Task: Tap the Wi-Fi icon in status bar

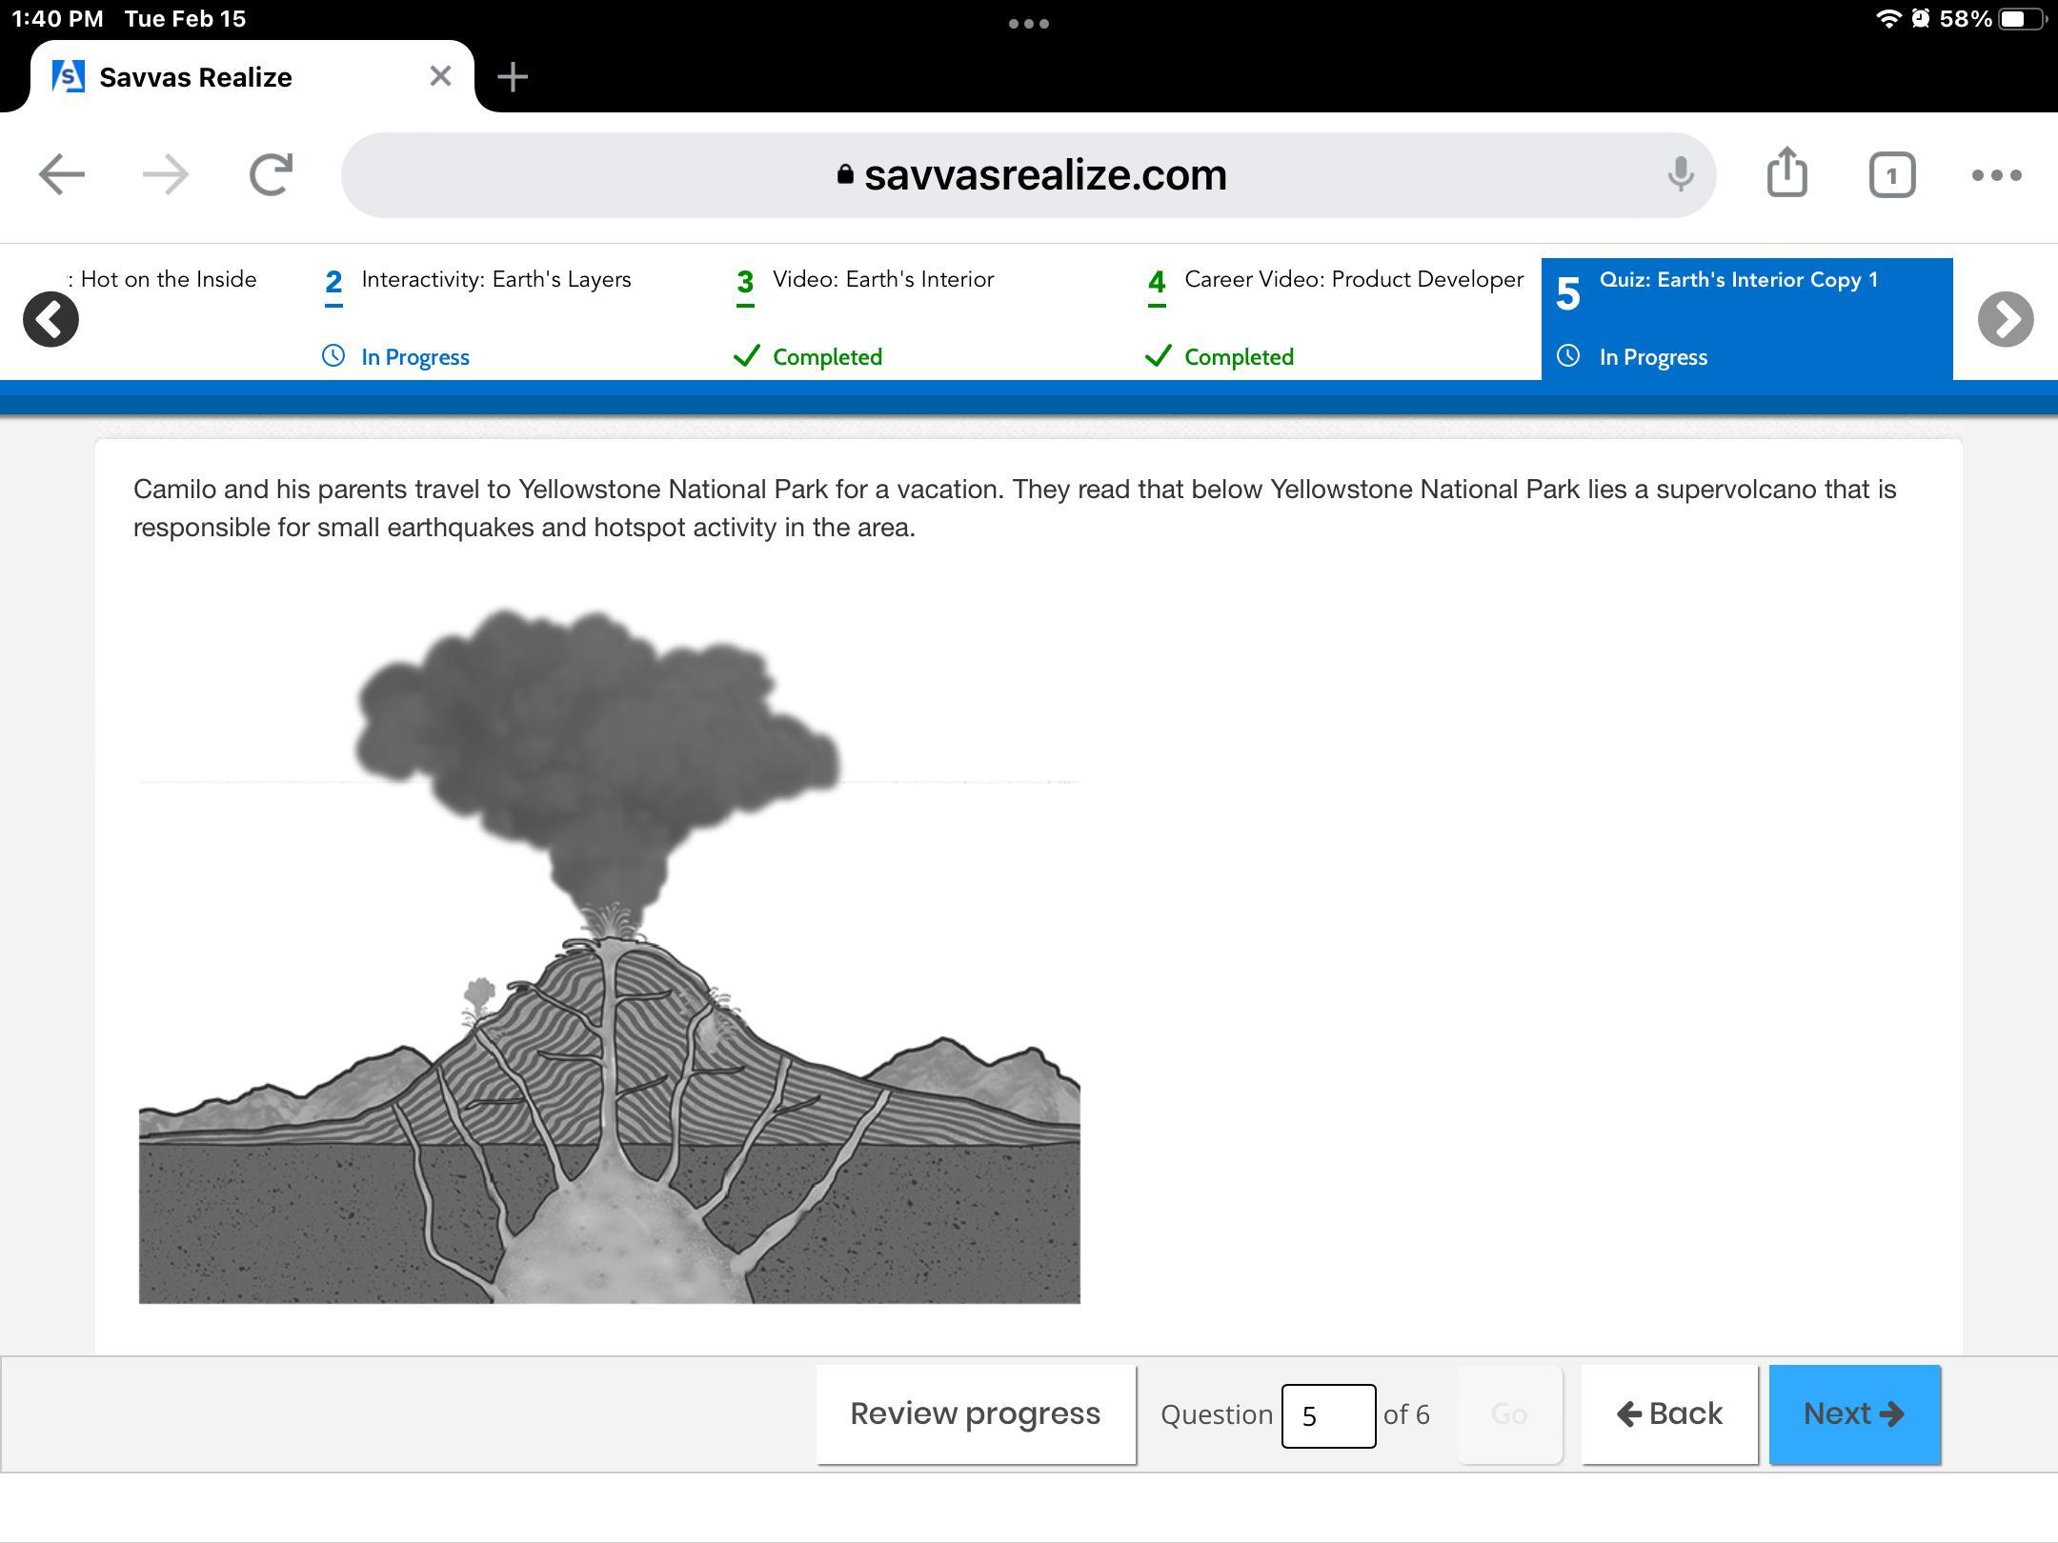Action: coord(1887,19)
